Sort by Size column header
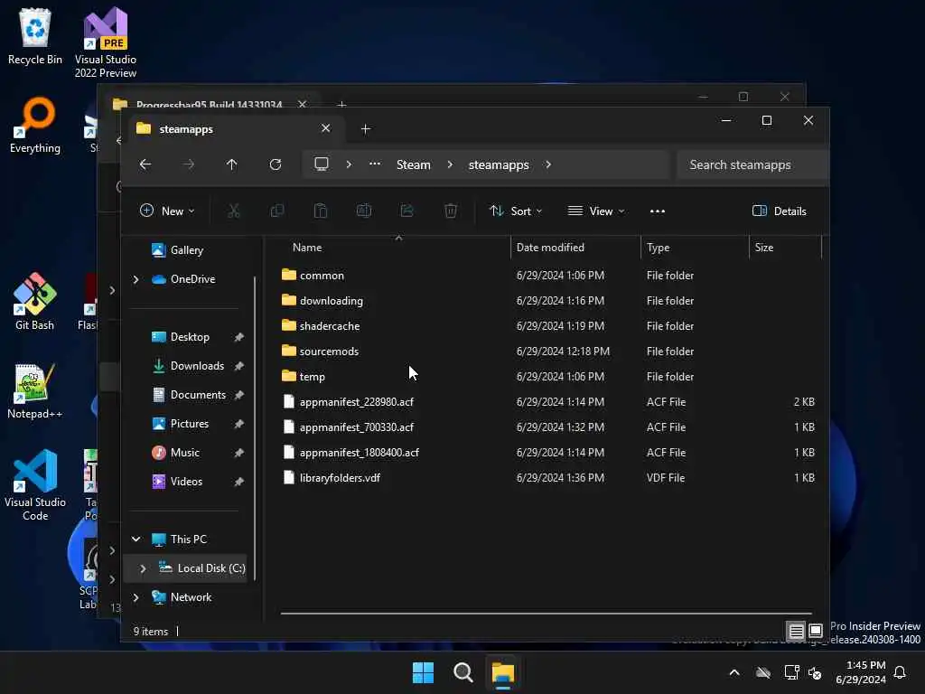This screenshot has height=694, width=925. coord(764,248)
